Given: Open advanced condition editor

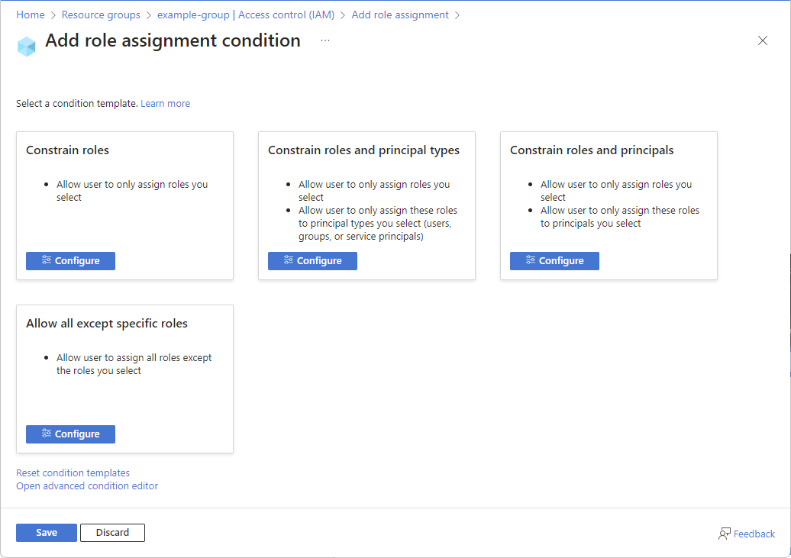Looking at the screenshot, I should (87, 486).
